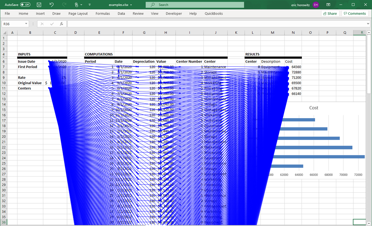Open the Formulas ribbon tab

(x=103, y=14)
